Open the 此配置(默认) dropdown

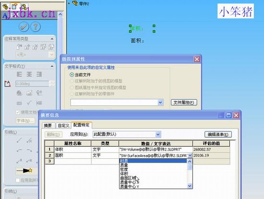127,134
